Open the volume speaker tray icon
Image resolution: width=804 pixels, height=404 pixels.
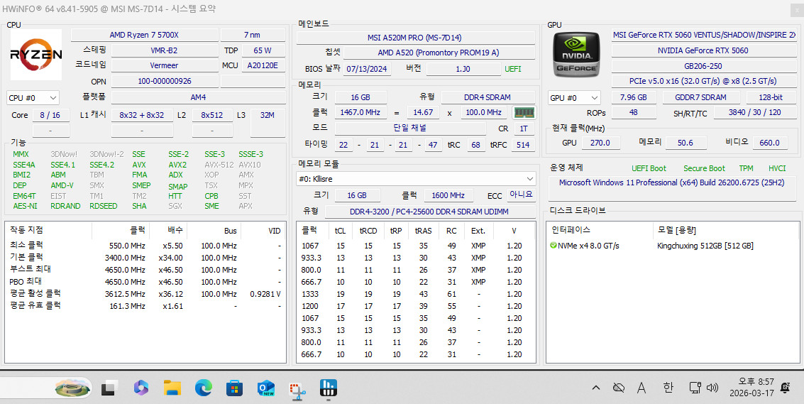712,388
